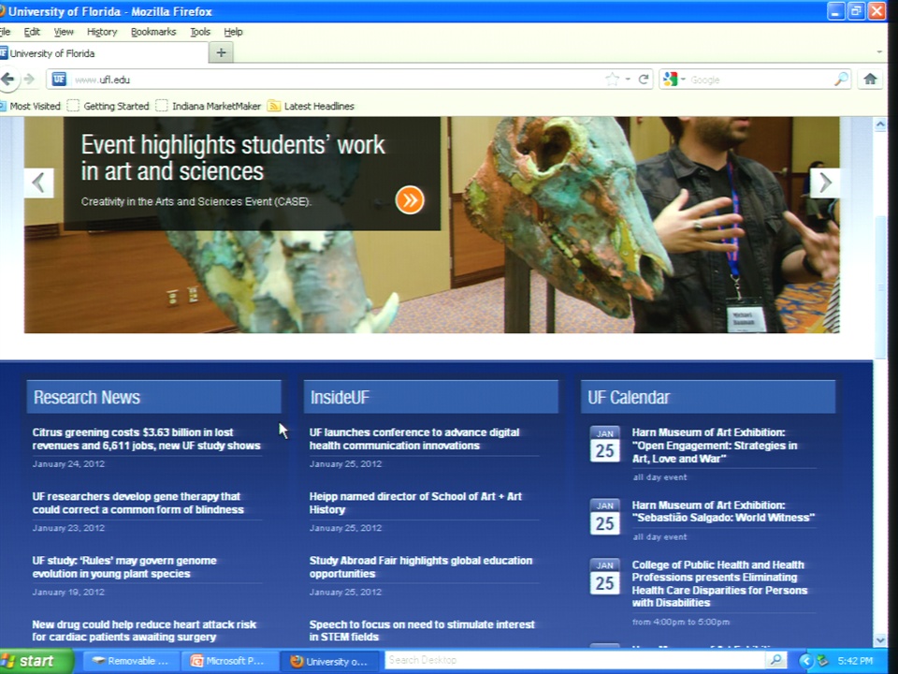Image resolution: width=898 pixels, height=674 pixels.
Task: Open the Sebastião Salgado: World Witness event
Action: click(x=723, y=511)
